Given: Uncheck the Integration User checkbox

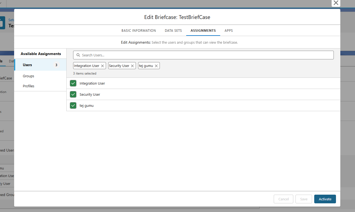Looking at the screenshot, I should pyautogui.click(x=73, y=83).
